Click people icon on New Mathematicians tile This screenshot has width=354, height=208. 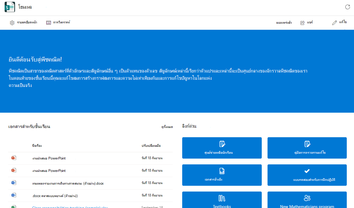(307, 198)
